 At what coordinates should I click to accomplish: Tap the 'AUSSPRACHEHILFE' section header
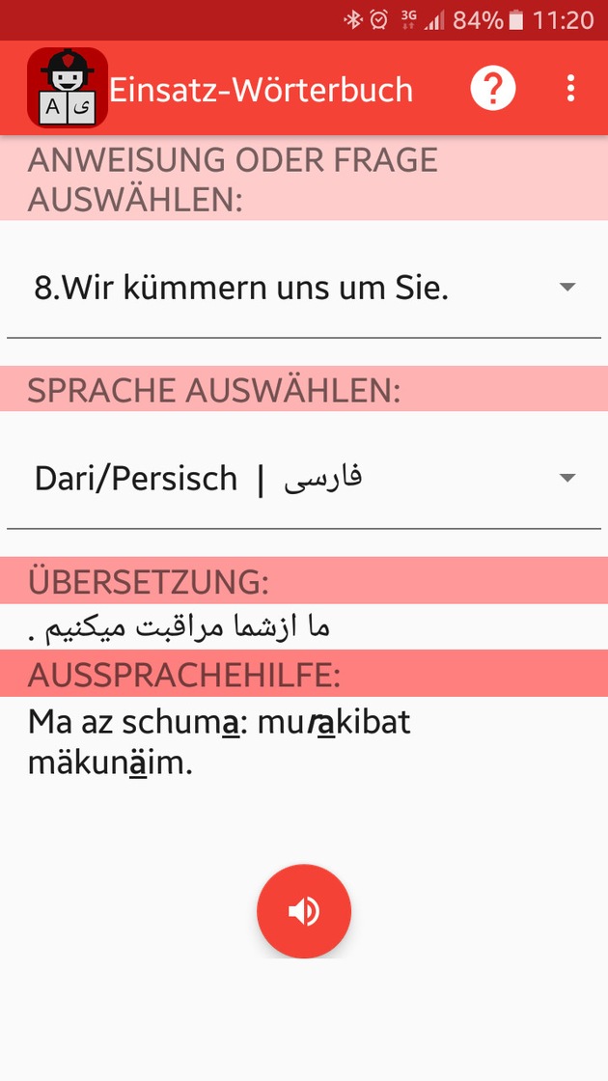[x=183, y=675]
